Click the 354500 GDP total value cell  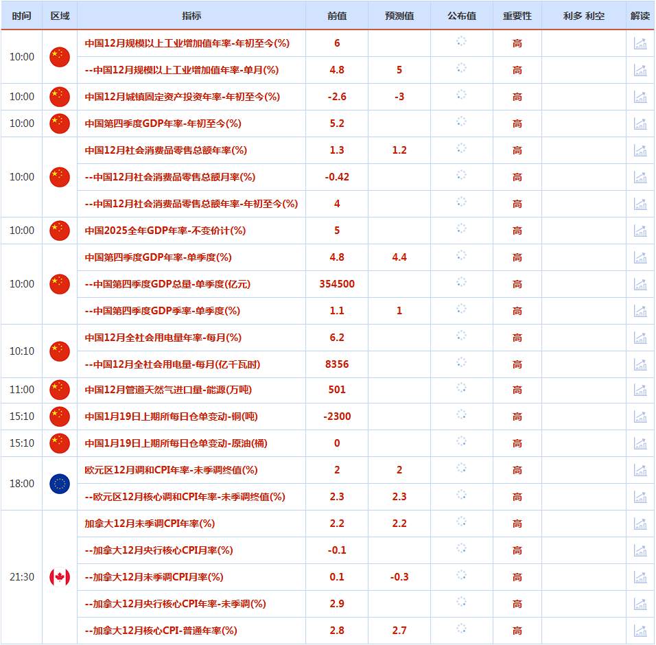click(336, 283)
